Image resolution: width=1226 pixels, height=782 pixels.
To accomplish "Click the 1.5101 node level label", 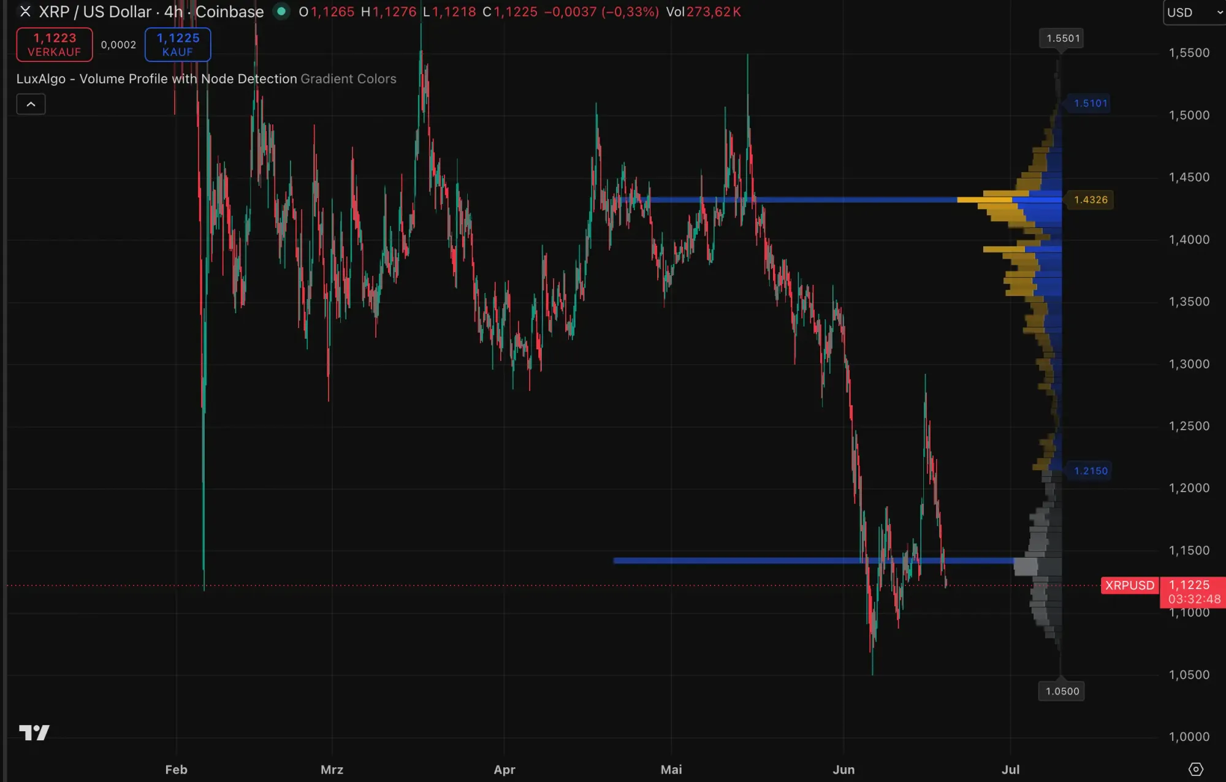I will point(1091,104).
